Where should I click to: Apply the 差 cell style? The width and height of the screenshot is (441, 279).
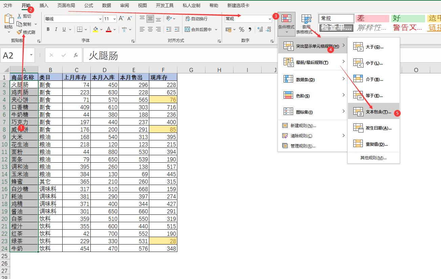[372, 19]
